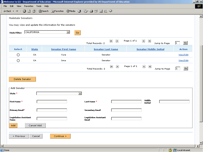Open the Tools menu
This screenshot has height=152, width=203.
[39, 6]
